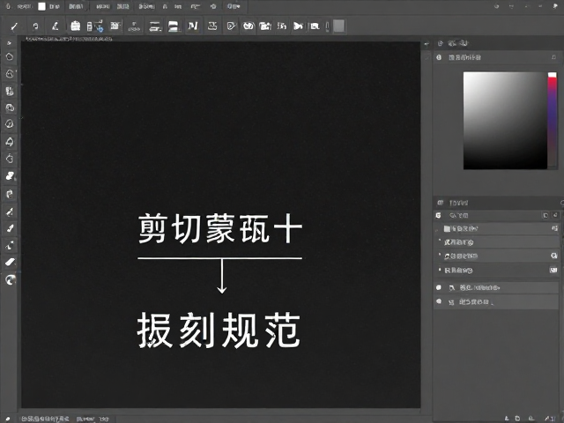Image resolution: width=564 pixels, height=423 pixels.
Task: Pick a shade in the grayscale color field
Action: coord(505,121)
